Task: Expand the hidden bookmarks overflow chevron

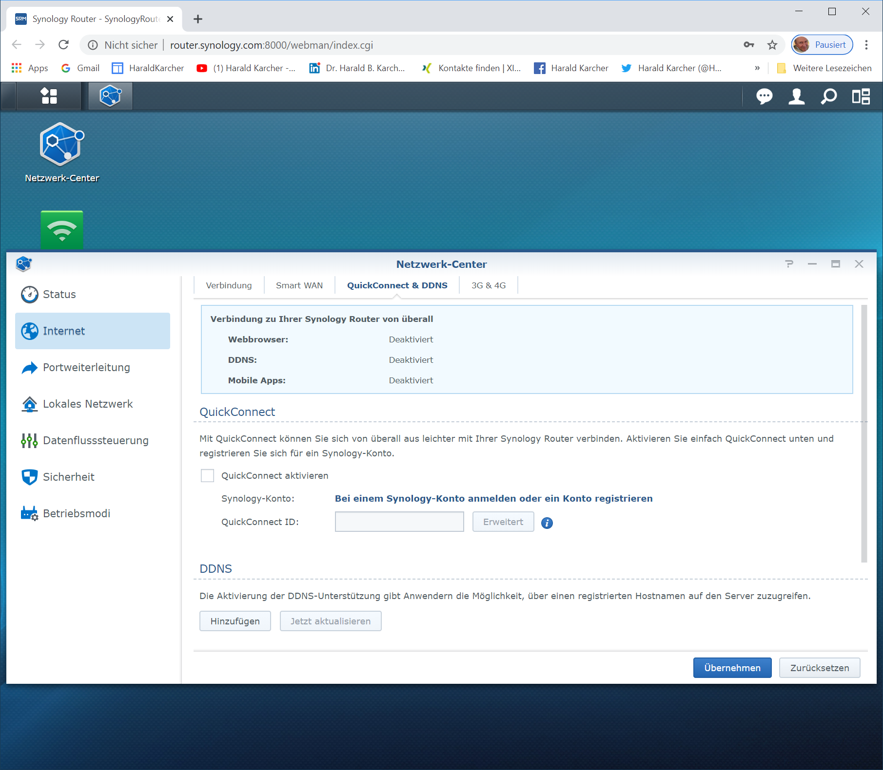Action: [x=757, y=68]
